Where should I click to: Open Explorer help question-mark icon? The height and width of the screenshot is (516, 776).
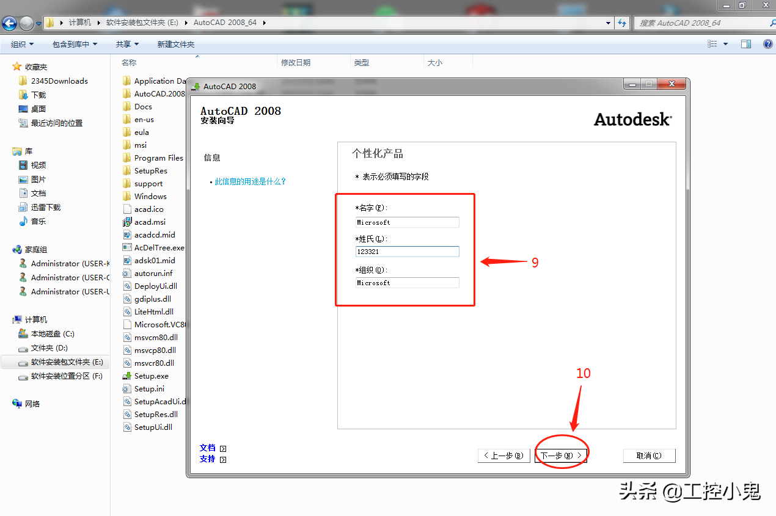pyautogui.click(x=768, y=44)
